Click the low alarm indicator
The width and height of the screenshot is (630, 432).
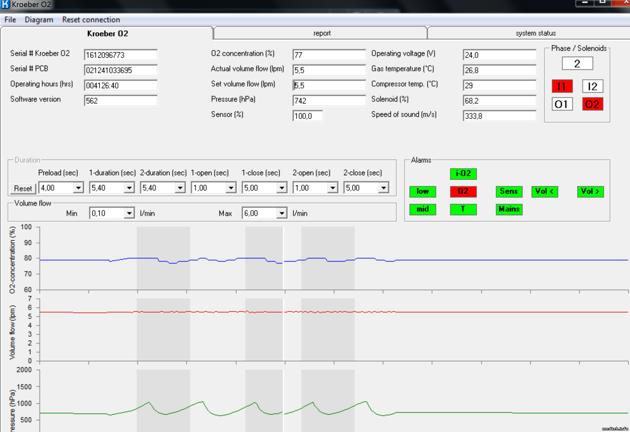point(422,191)
